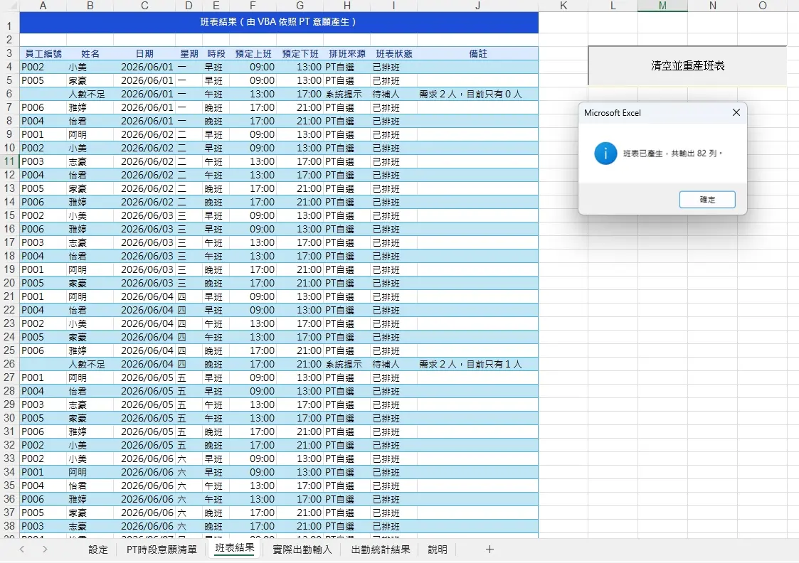Click 雅婷 name cell in row 7
The height and width of the screenshot is (563, 799).
pos(90,107)
